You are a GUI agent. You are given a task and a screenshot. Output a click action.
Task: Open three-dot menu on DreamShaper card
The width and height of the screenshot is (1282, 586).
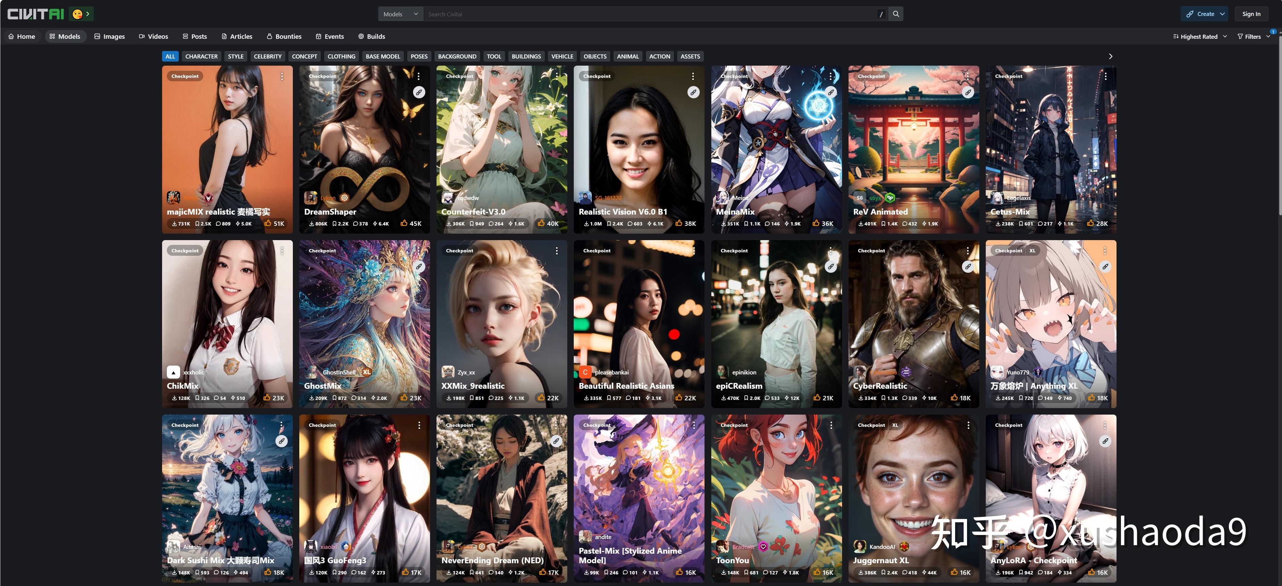[418, 76]
